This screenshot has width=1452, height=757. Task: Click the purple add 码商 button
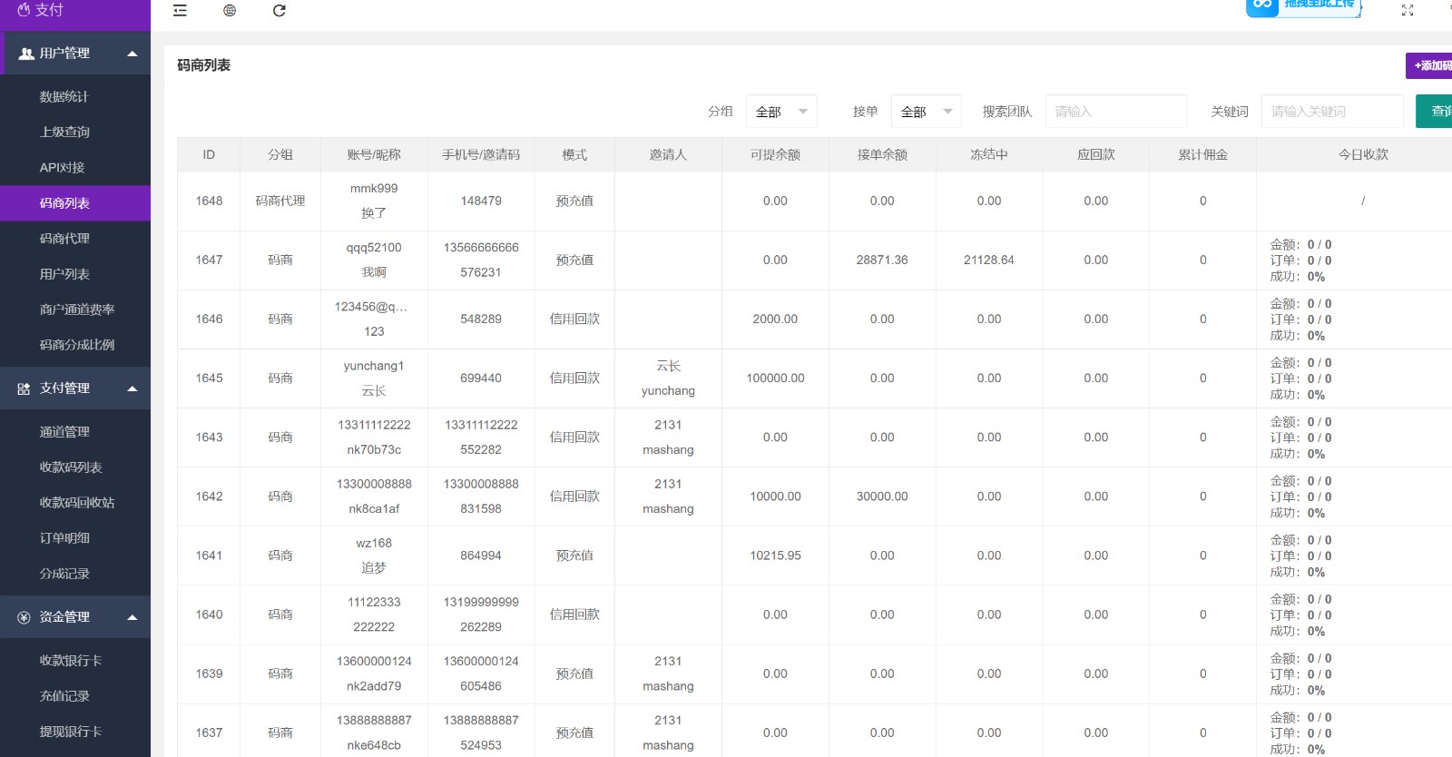(1430, 65)
